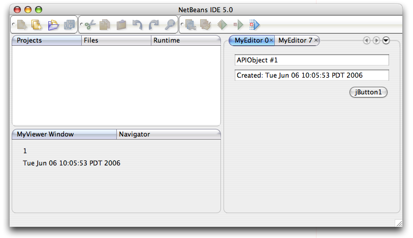Switch to the Projects tab
413x238 pixels.
(x=47, y=41)
